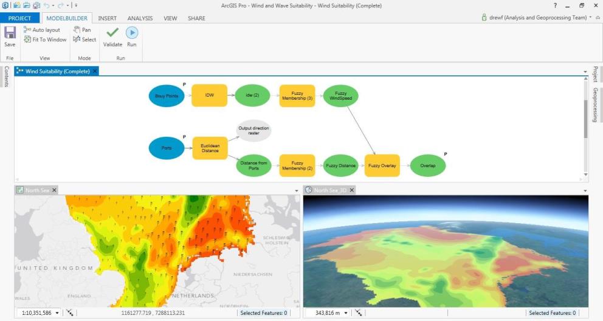Activate the Select mode tool

[84, 39]
